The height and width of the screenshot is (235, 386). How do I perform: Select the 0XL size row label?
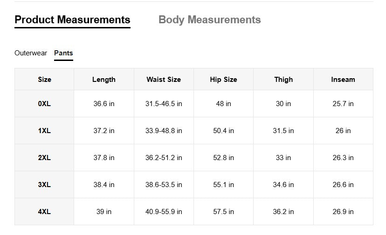click(x=44, y=104)
